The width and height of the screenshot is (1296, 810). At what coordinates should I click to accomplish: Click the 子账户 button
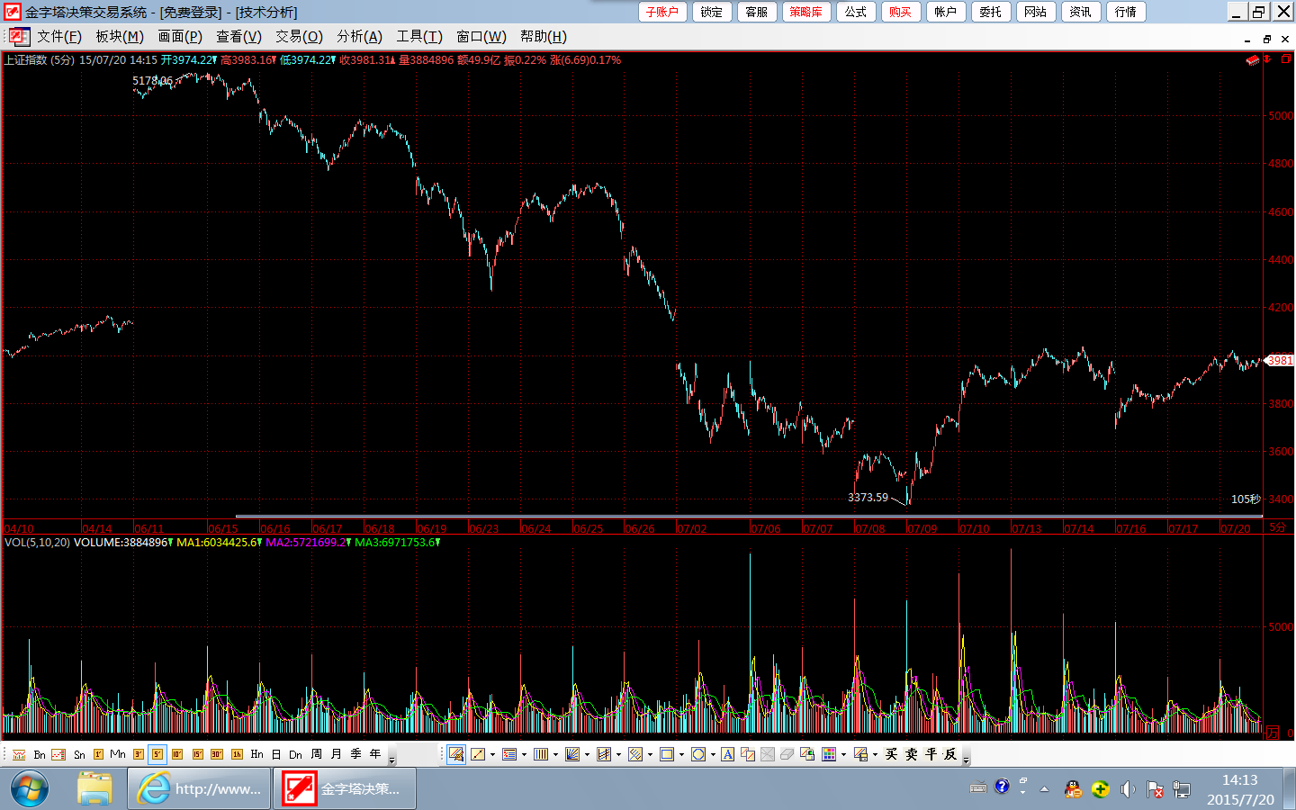click(x=662, y=12)
